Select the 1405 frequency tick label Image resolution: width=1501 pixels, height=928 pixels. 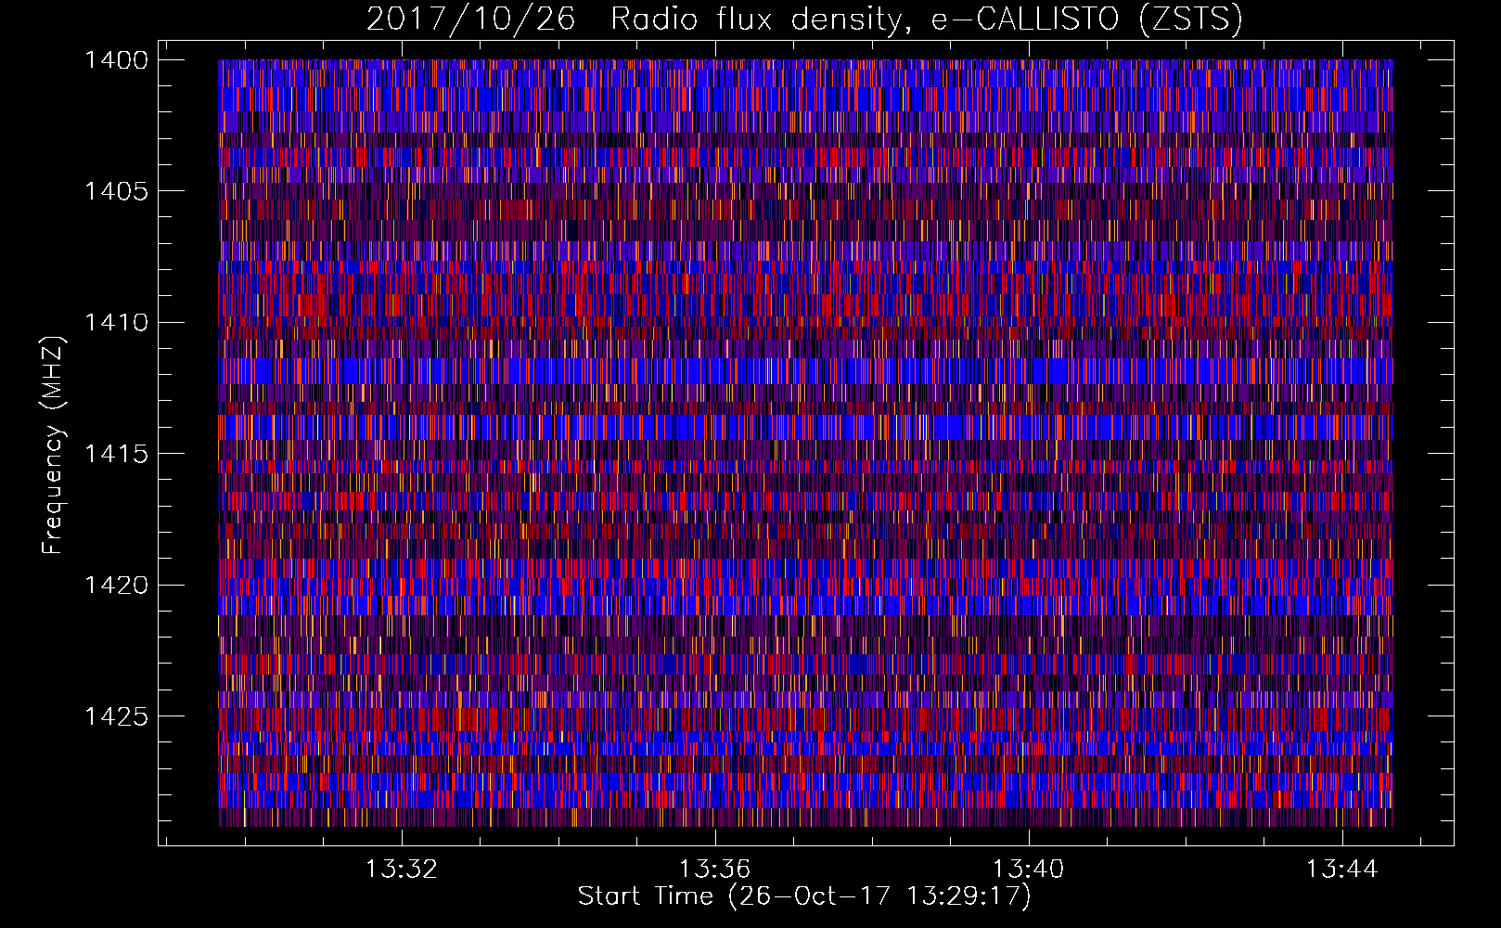click(x=116, y=191)
